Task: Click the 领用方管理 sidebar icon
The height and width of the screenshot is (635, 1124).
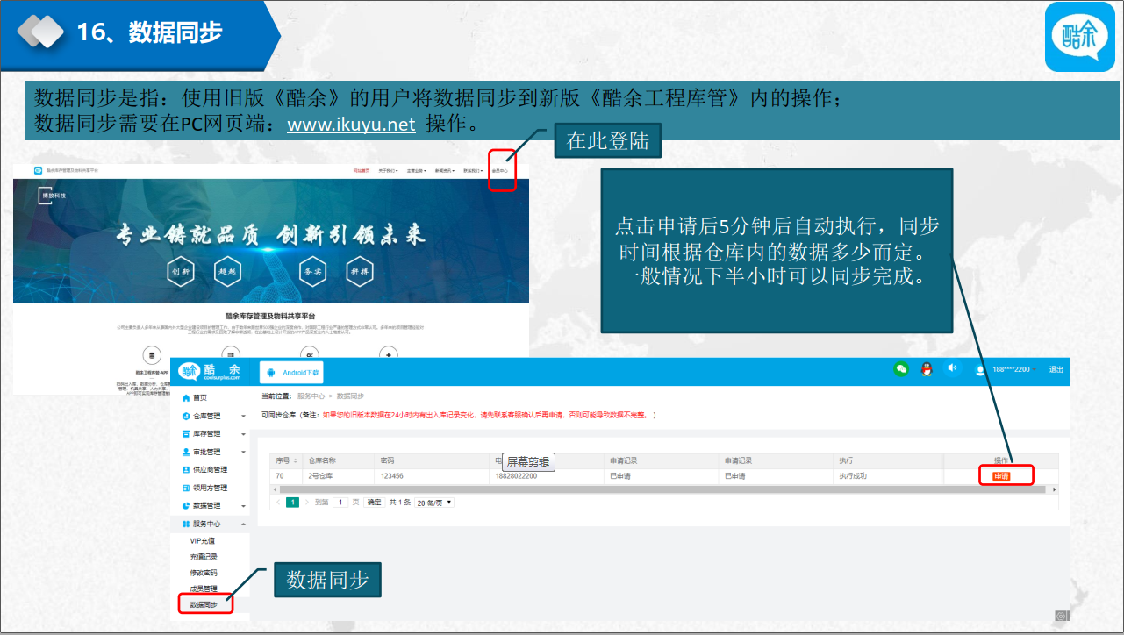Action: 185,488
